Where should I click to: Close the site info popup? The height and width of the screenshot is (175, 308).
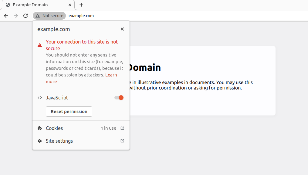pyautogui.click(x=122, y=29)
